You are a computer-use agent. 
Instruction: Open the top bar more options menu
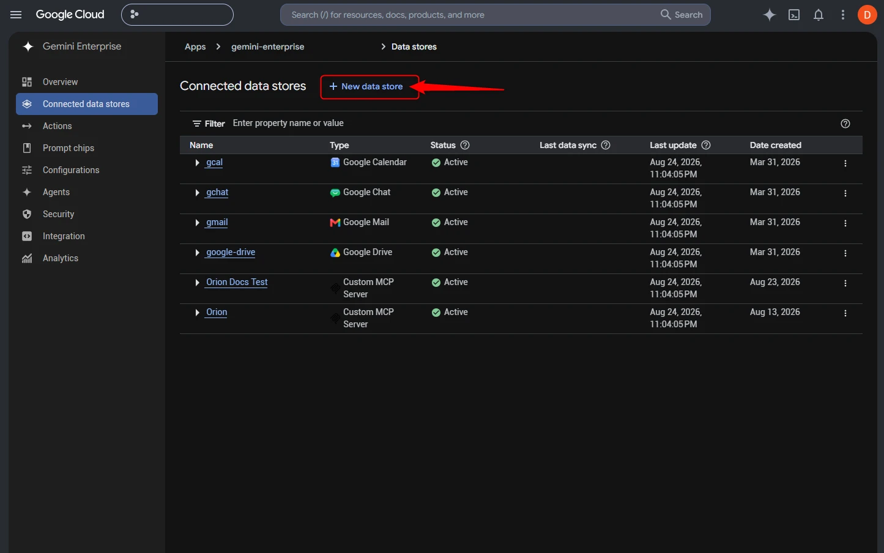[x=843, y=15]
